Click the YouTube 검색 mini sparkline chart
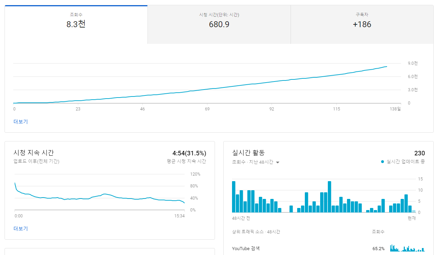The image size is (440, 255). 407,248
